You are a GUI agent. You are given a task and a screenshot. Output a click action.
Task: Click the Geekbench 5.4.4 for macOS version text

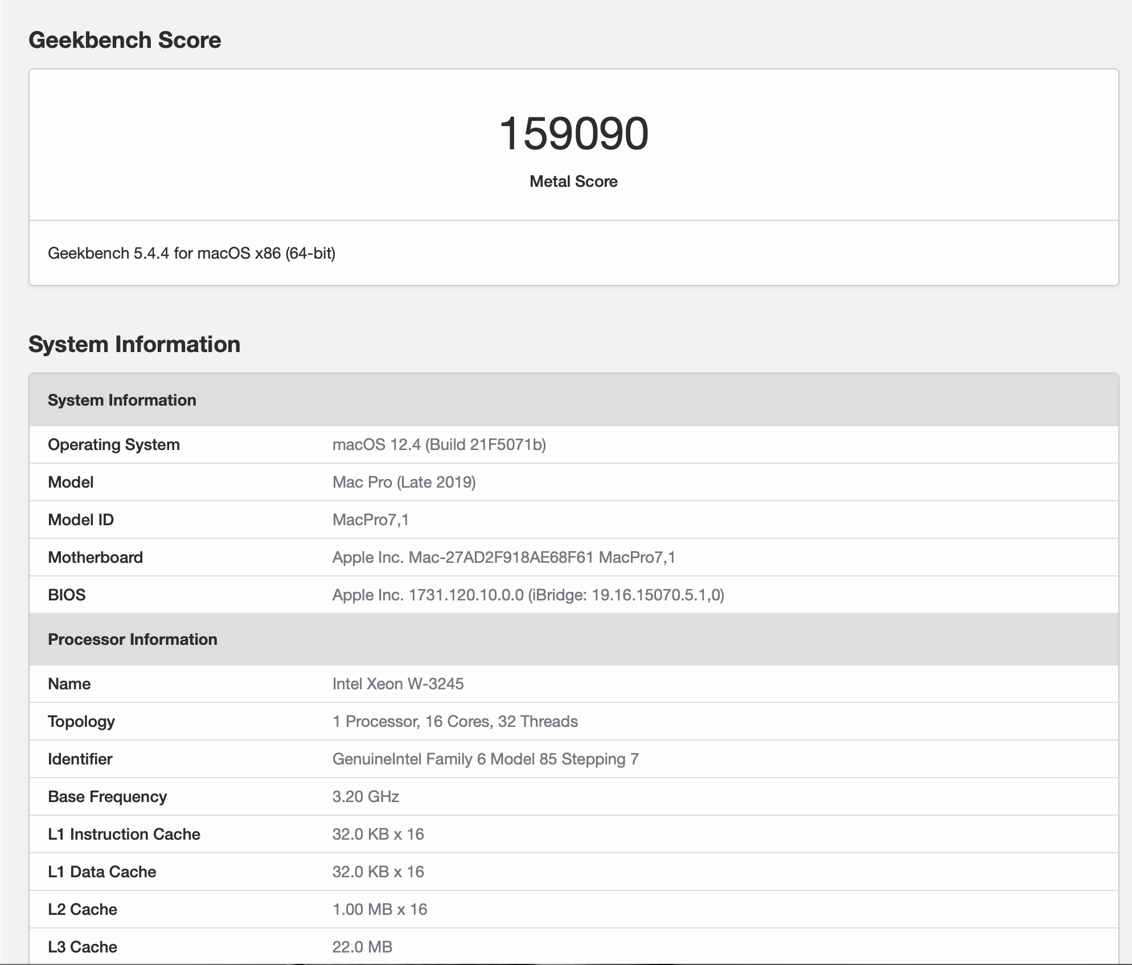pos(191,253)
